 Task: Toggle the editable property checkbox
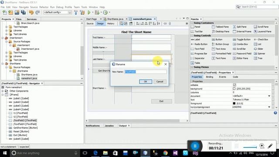tap(235, 85)
